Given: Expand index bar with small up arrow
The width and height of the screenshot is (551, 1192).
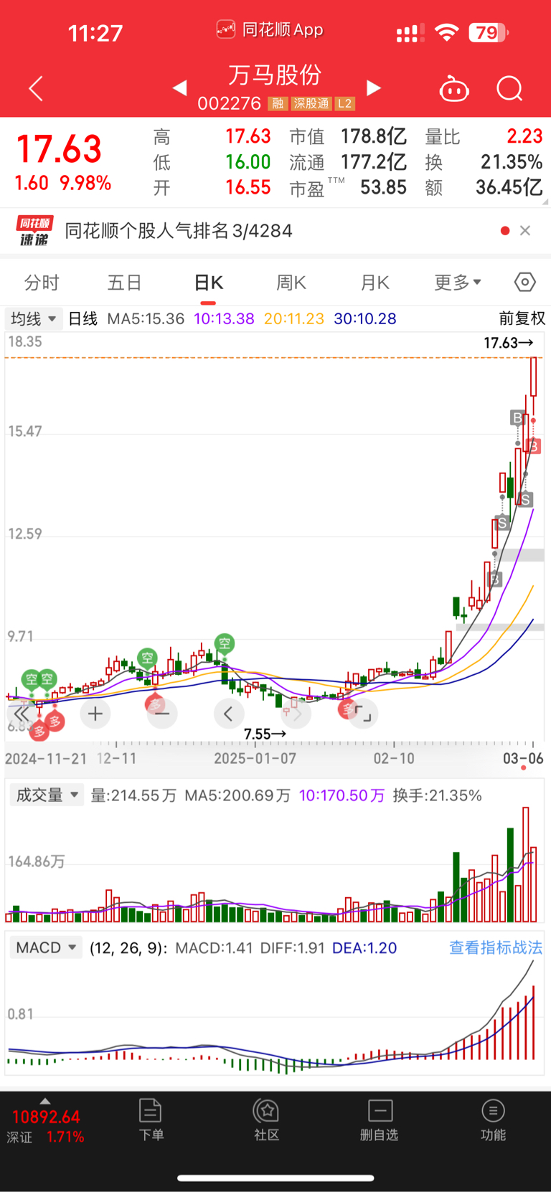Looking at the screenshot, I should 45,1101.
